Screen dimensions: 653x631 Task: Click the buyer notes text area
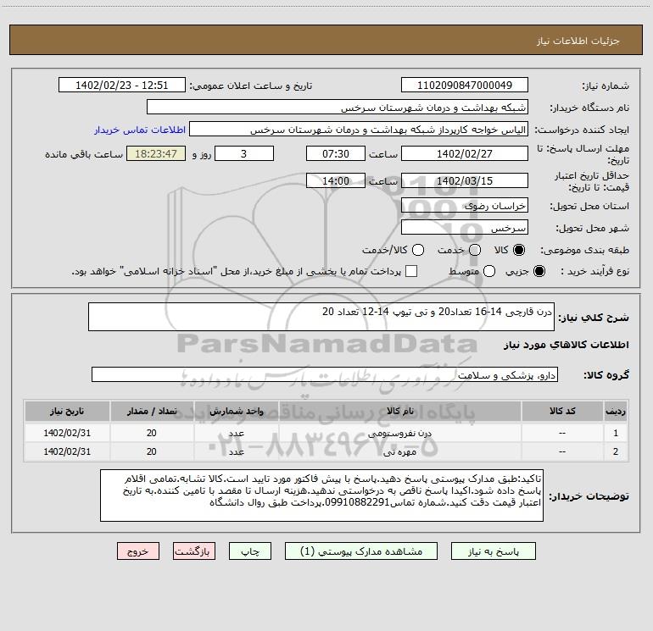click(x=321, y=495)
